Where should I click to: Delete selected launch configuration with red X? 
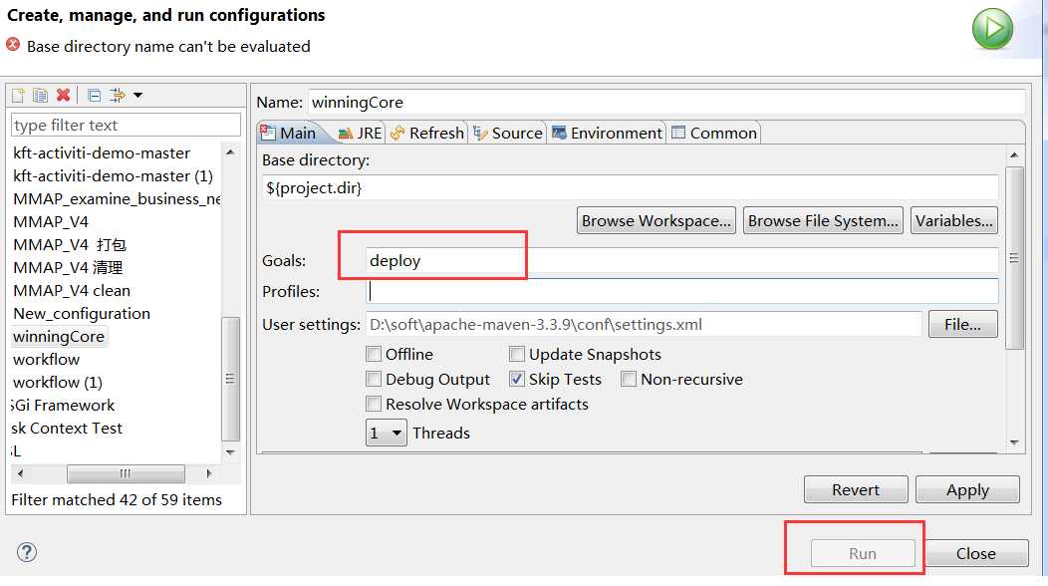(x=63, y=95)
